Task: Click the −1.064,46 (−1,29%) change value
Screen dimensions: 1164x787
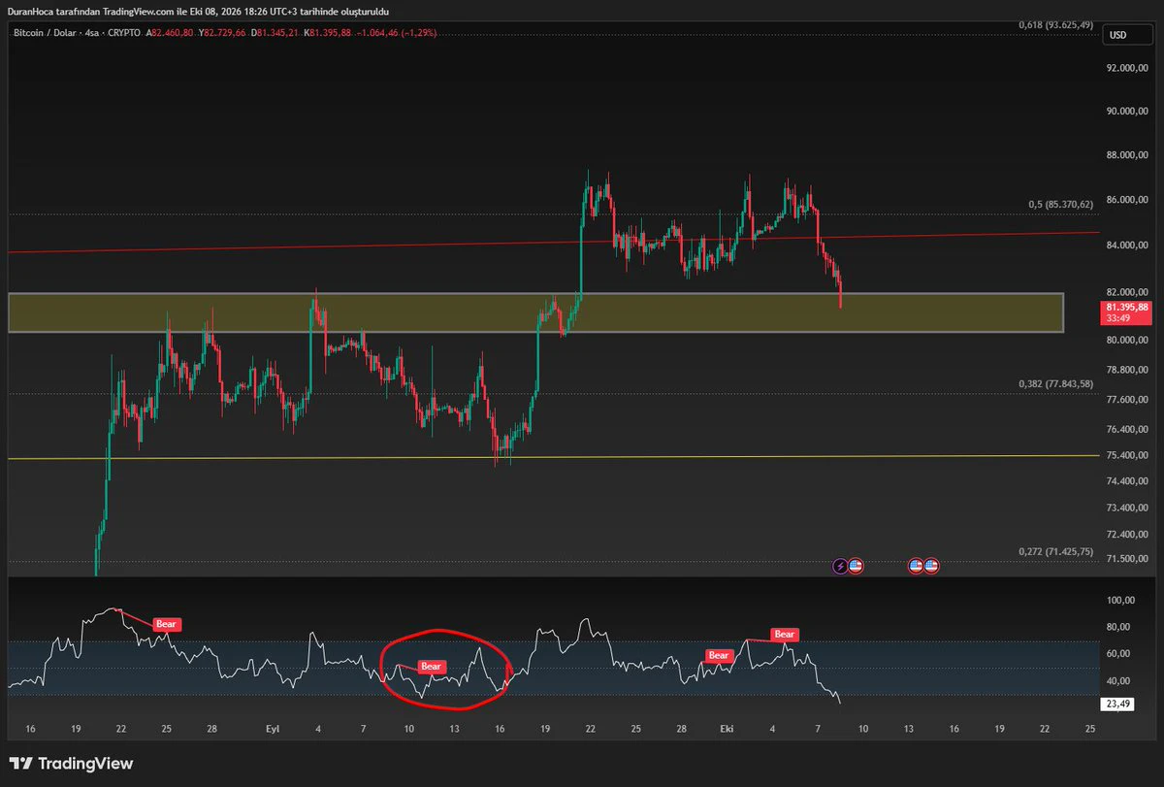Action: pyautogui.click(x=395, y=32)
